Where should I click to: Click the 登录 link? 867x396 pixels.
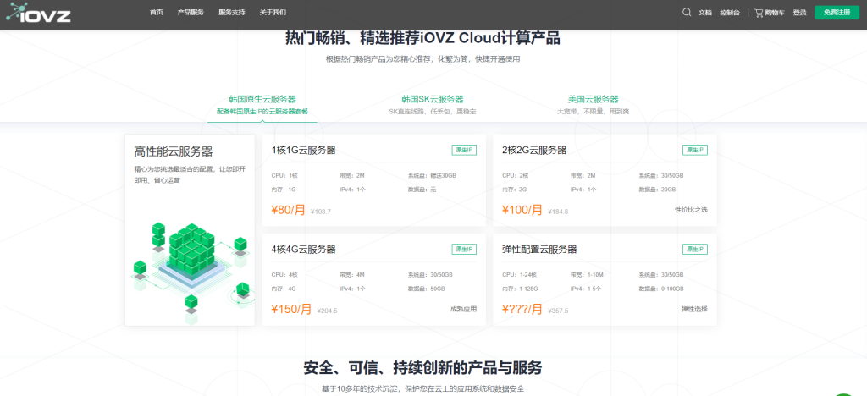(799, 13)
